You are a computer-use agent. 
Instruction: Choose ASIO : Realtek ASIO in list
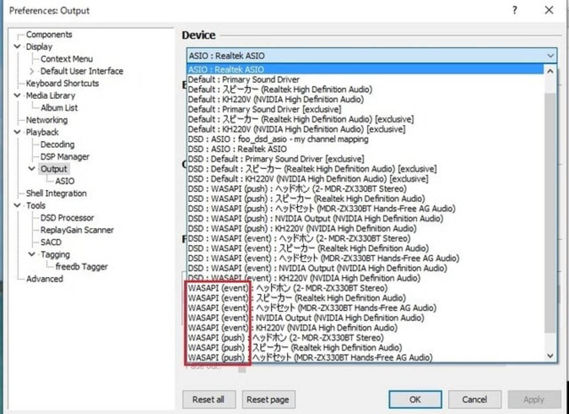point(365,70)
